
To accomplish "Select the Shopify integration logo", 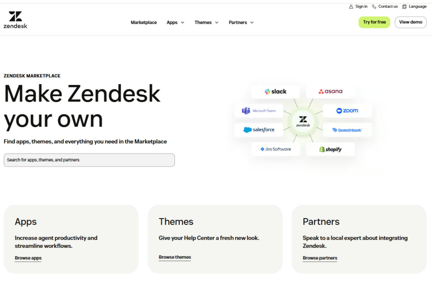I will coord(330,149).
